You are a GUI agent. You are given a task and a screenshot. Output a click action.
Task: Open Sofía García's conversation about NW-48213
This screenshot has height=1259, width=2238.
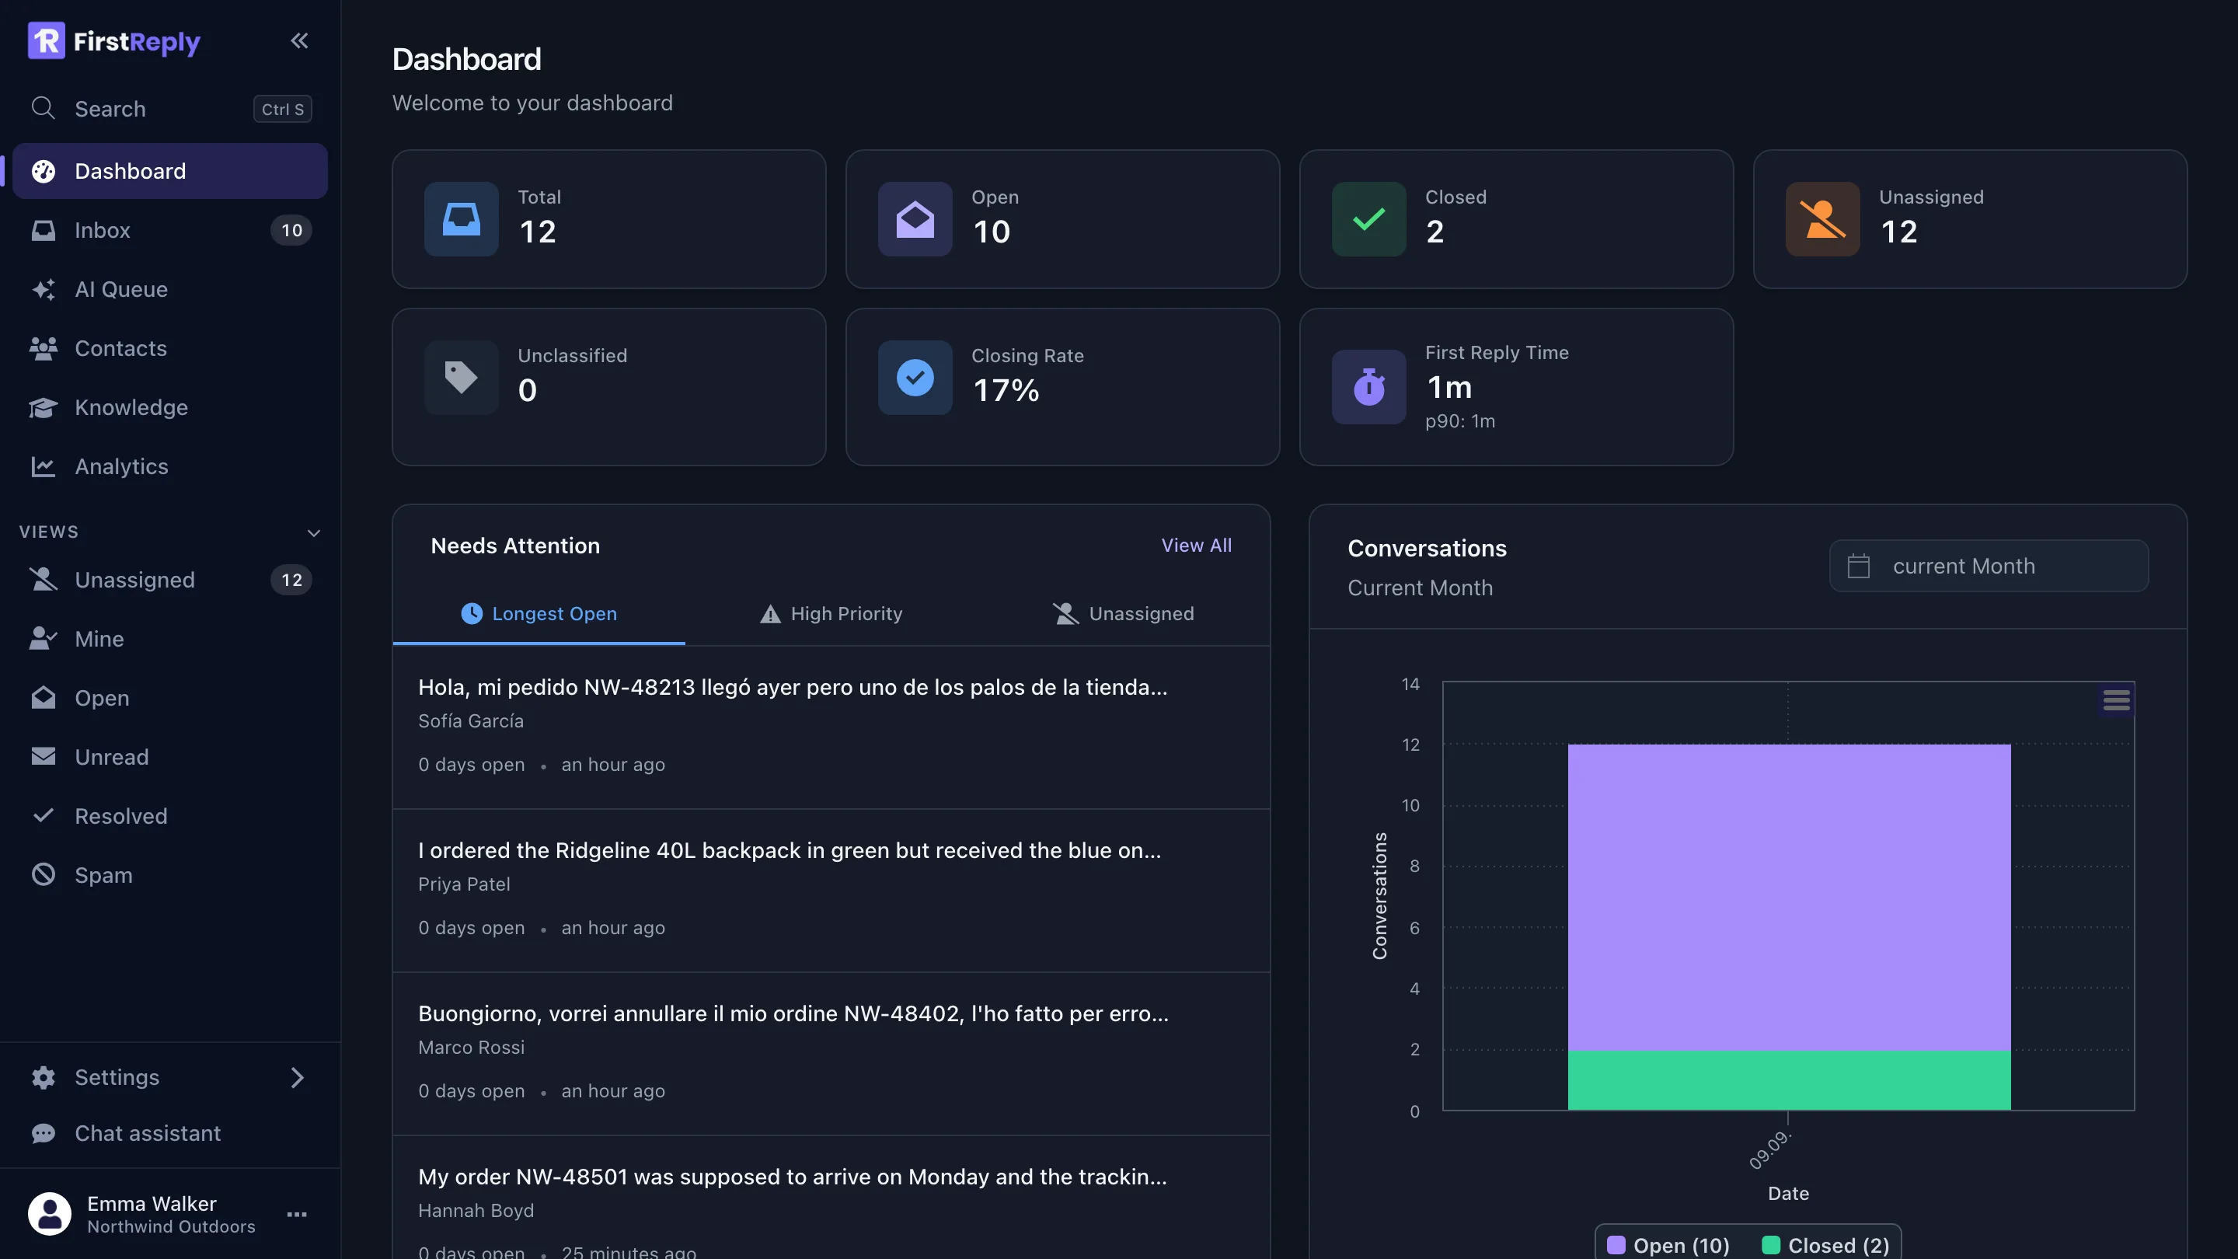point(831,727)
